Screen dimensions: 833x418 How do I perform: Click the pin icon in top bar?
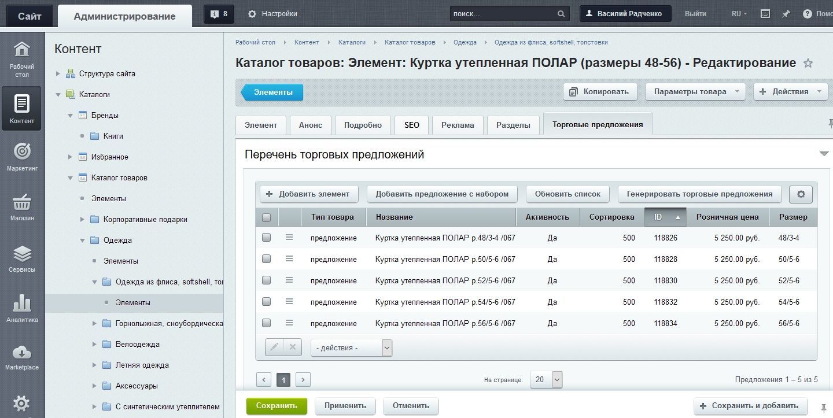(786, 14)
